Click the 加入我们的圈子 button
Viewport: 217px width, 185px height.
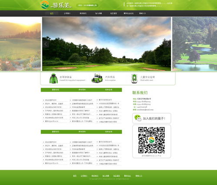(x=152, y=118)
